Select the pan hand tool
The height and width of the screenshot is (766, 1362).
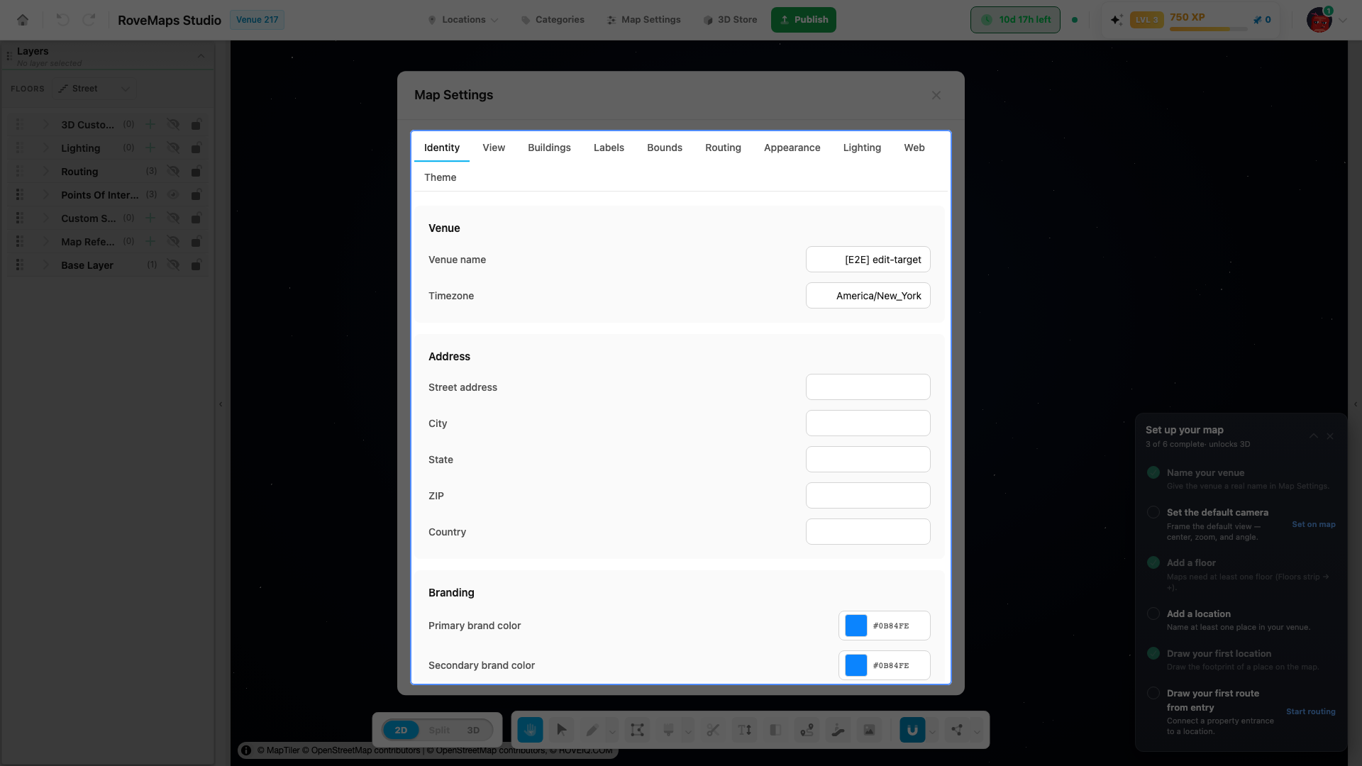point(530,730)
